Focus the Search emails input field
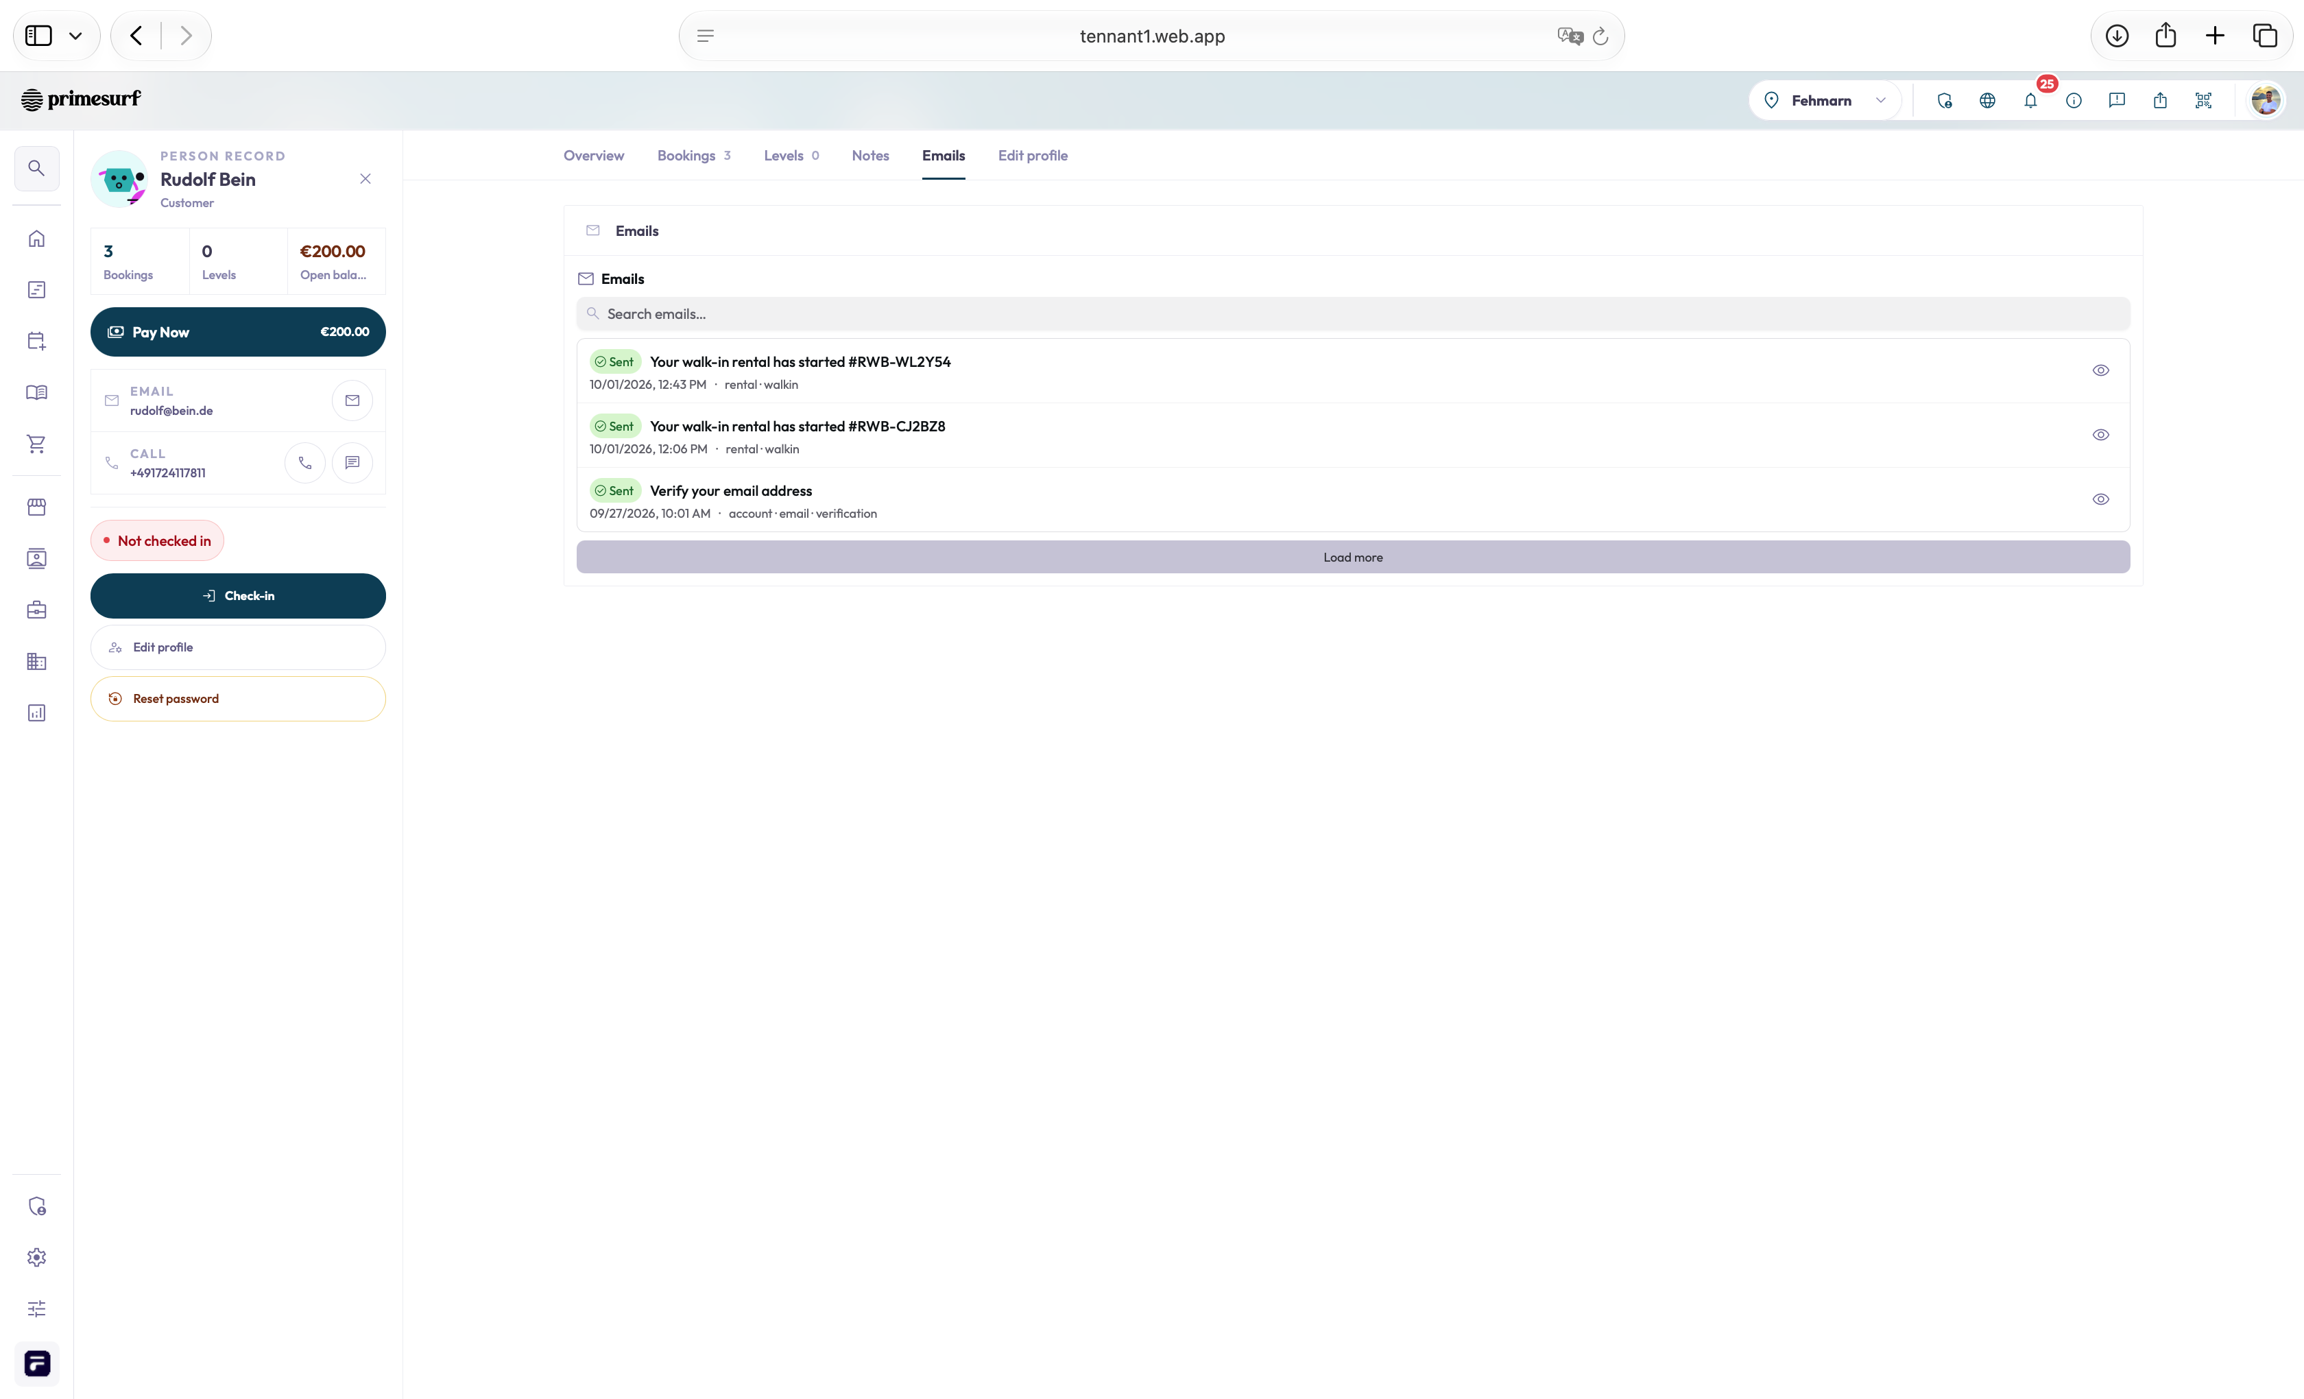 [x=1353, y=314]
